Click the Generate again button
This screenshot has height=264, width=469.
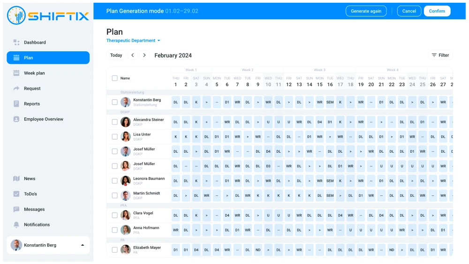click(366, 11)
